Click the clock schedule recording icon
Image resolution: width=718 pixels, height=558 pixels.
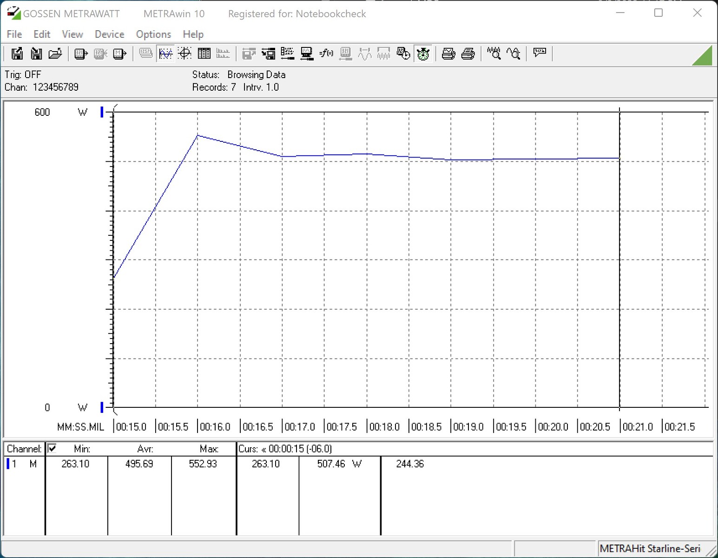[403, 54]
